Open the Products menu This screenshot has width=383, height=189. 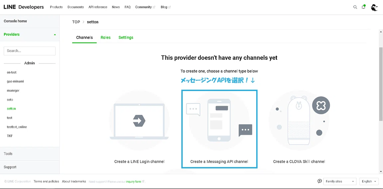[56, 7]
